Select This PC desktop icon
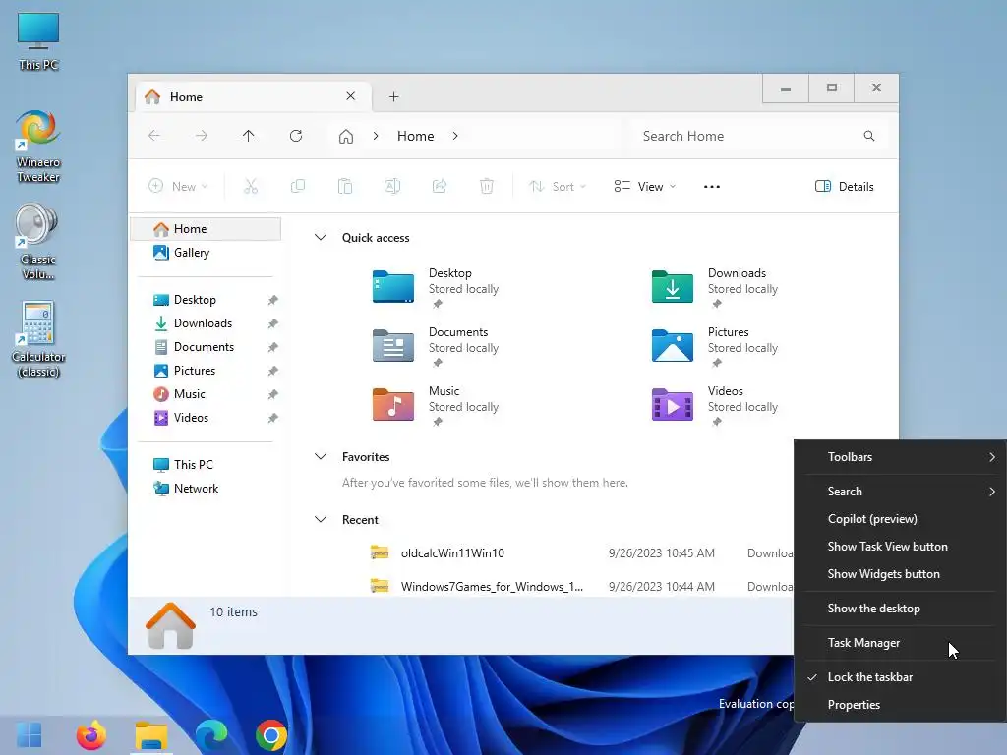This screenshot has height=755, width=1007. click(38, 41)
